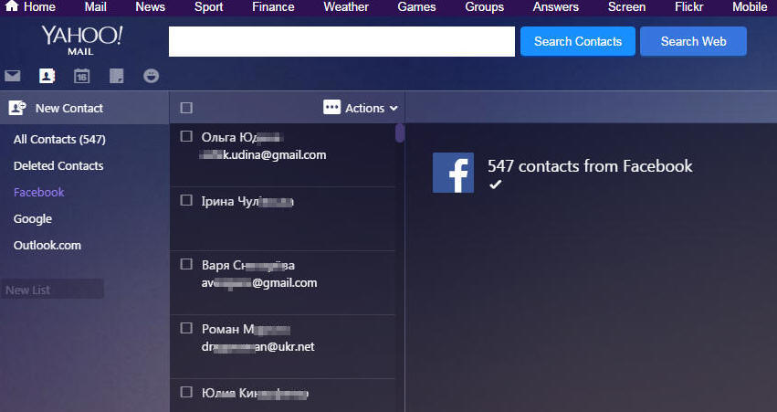Open the Mail envelope icon
The width and height of the screenshot is (777, 412).
(13, 76)
